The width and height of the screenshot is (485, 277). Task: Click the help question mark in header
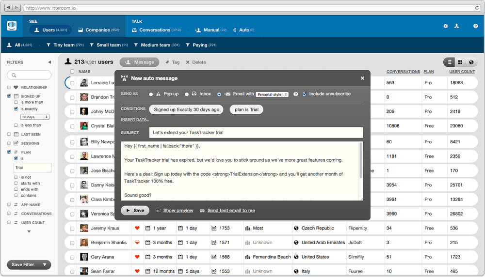(x=475, y=26)
